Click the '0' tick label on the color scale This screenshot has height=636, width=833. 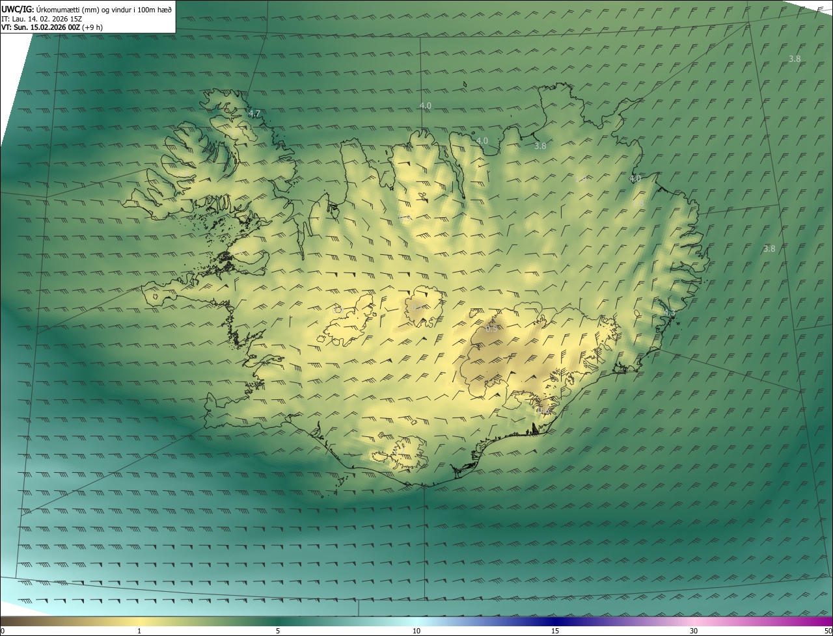[x=3, y=631]
